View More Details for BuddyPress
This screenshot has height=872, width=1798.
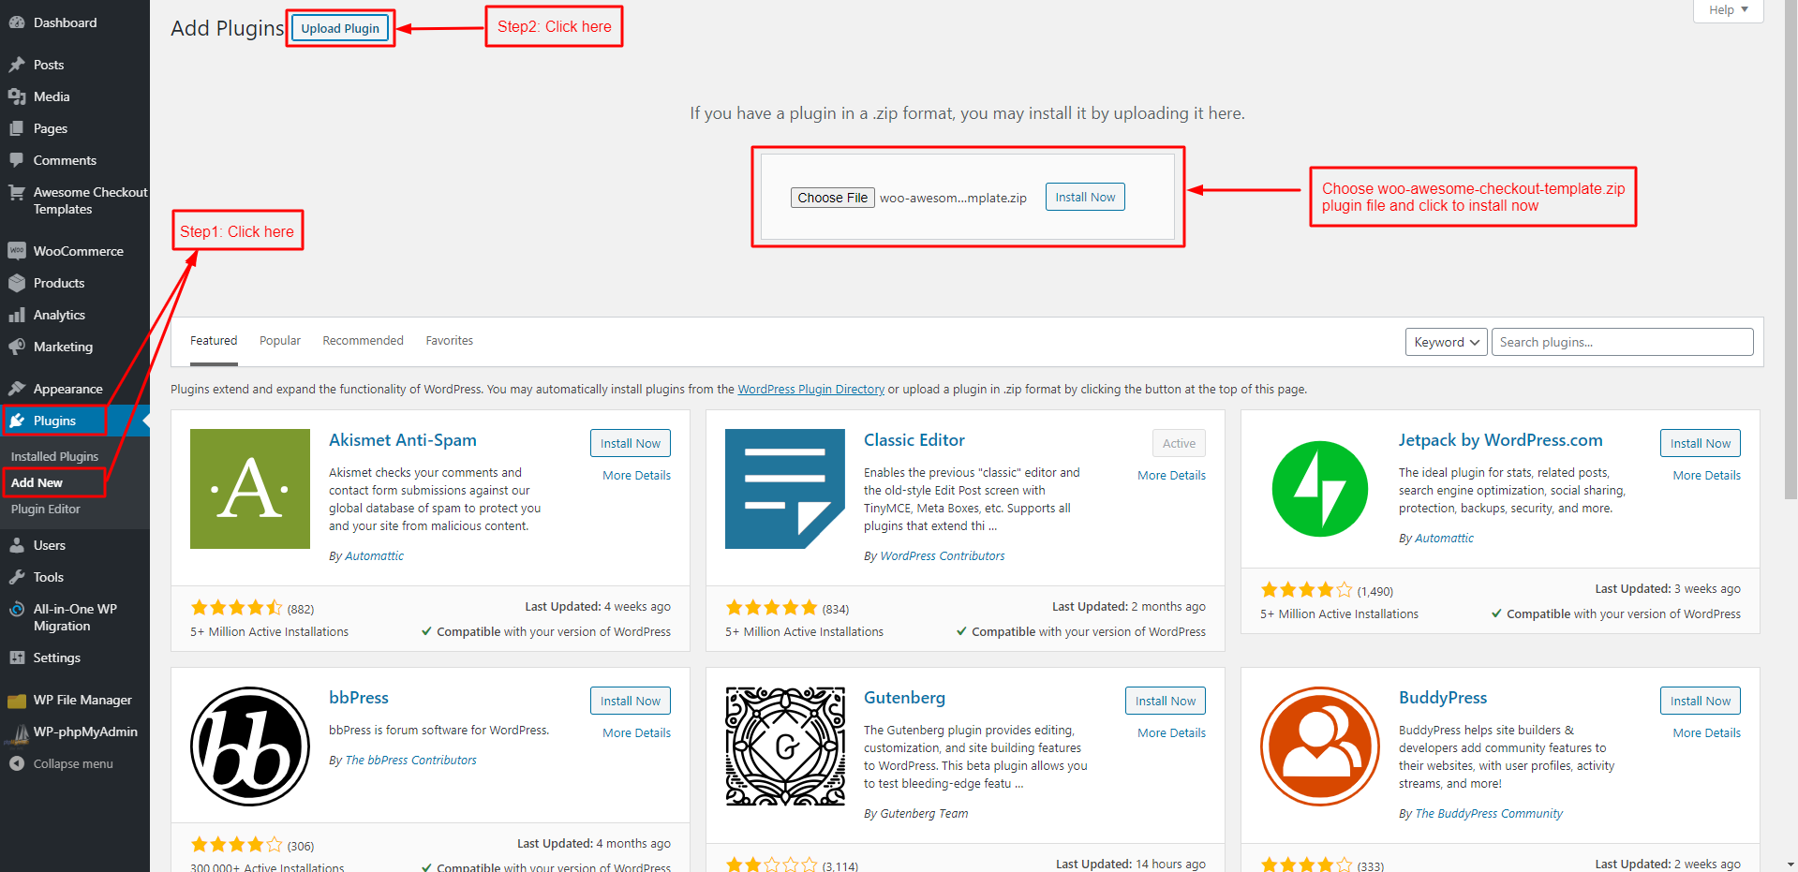pyautogui.click(x=1706, y=732)
